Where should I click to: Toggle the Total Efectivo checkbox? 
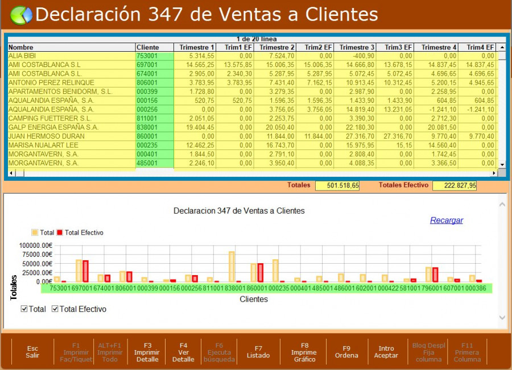click(55, 309)
